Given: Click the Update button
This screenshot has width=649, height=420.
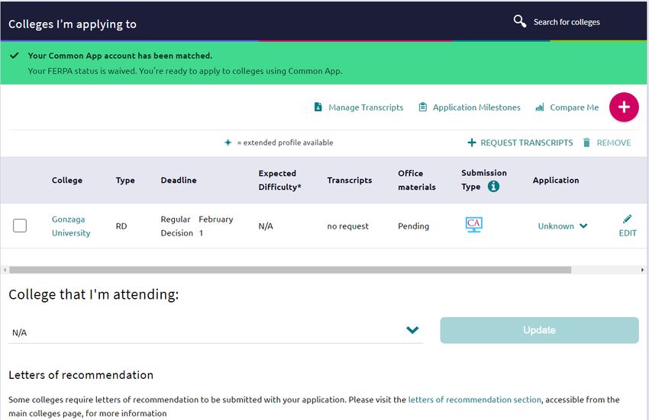Looking at the screenshot, I should [x=539, y=330].
